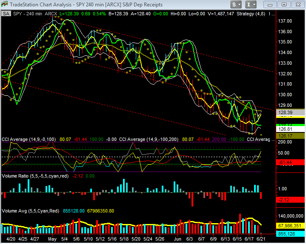Click the V=1,487,147 volume value
This screenshot has height=244, width=306.
tap(221, 14)
